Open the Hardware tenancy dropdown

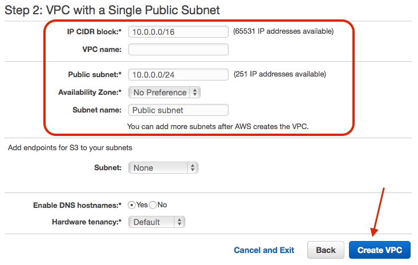(157, 222)
